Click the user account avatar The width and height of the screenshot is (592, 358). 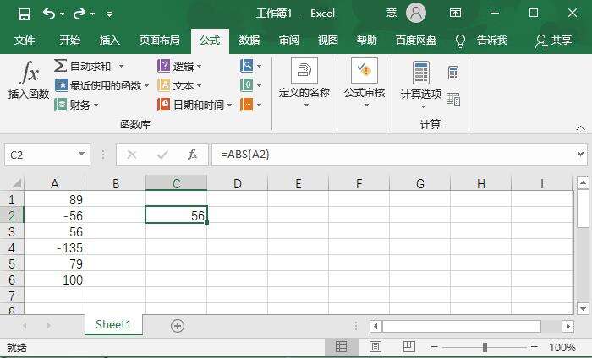[416, 14]
